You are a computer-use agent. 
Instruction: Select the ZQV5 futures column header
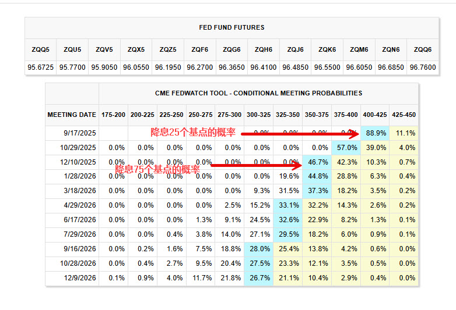point(104,49)
